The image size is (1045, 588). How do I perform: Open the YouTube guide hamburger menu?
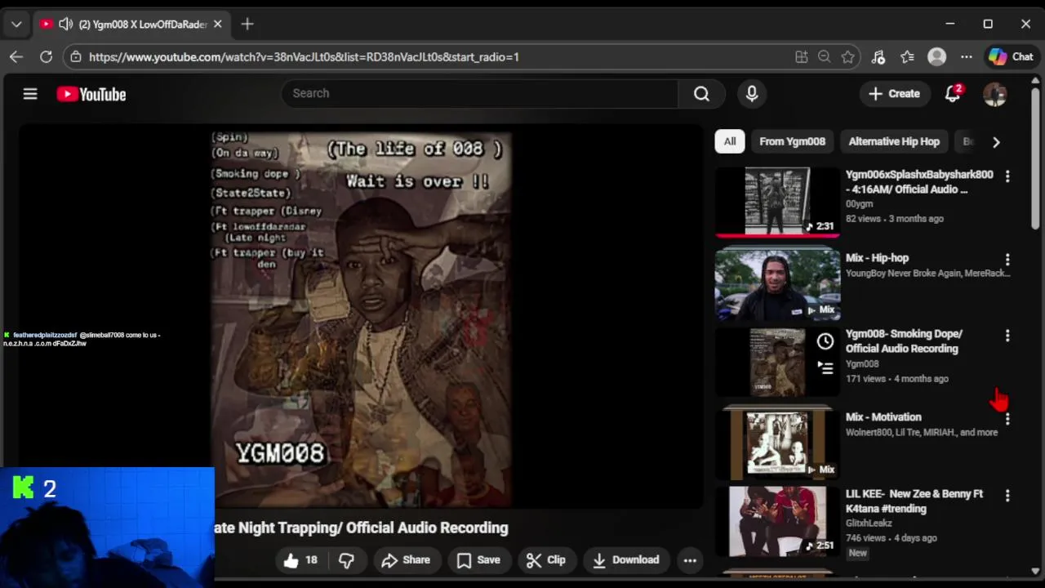point(30,94)
